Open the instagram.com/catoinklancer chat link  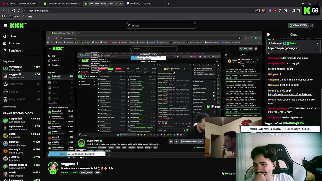[290, 94]
